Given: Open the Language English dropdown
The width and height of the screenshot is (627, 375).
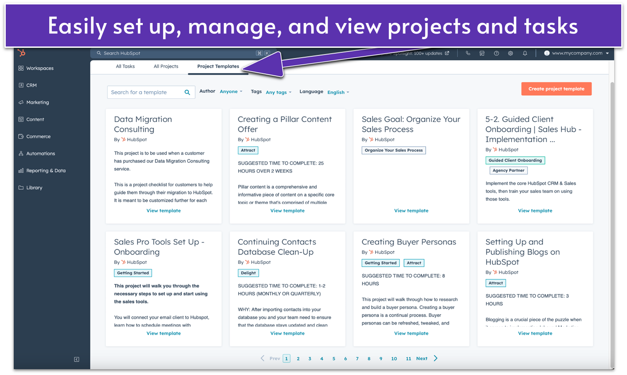Looking at the screenshot, I should click(x=338, y=93).
